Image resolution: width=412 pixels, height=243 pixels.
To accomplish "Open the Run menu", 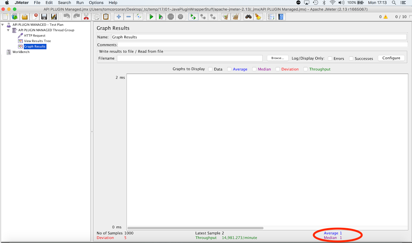I will 80,3.
